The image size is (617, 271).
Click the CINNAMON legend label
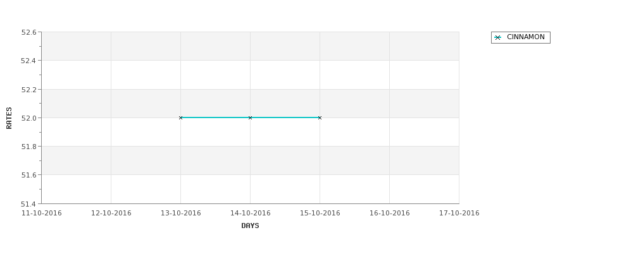click(526, 37)
